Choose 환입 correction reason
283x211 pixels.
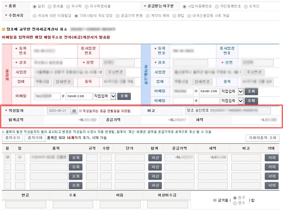coord(174,16)
